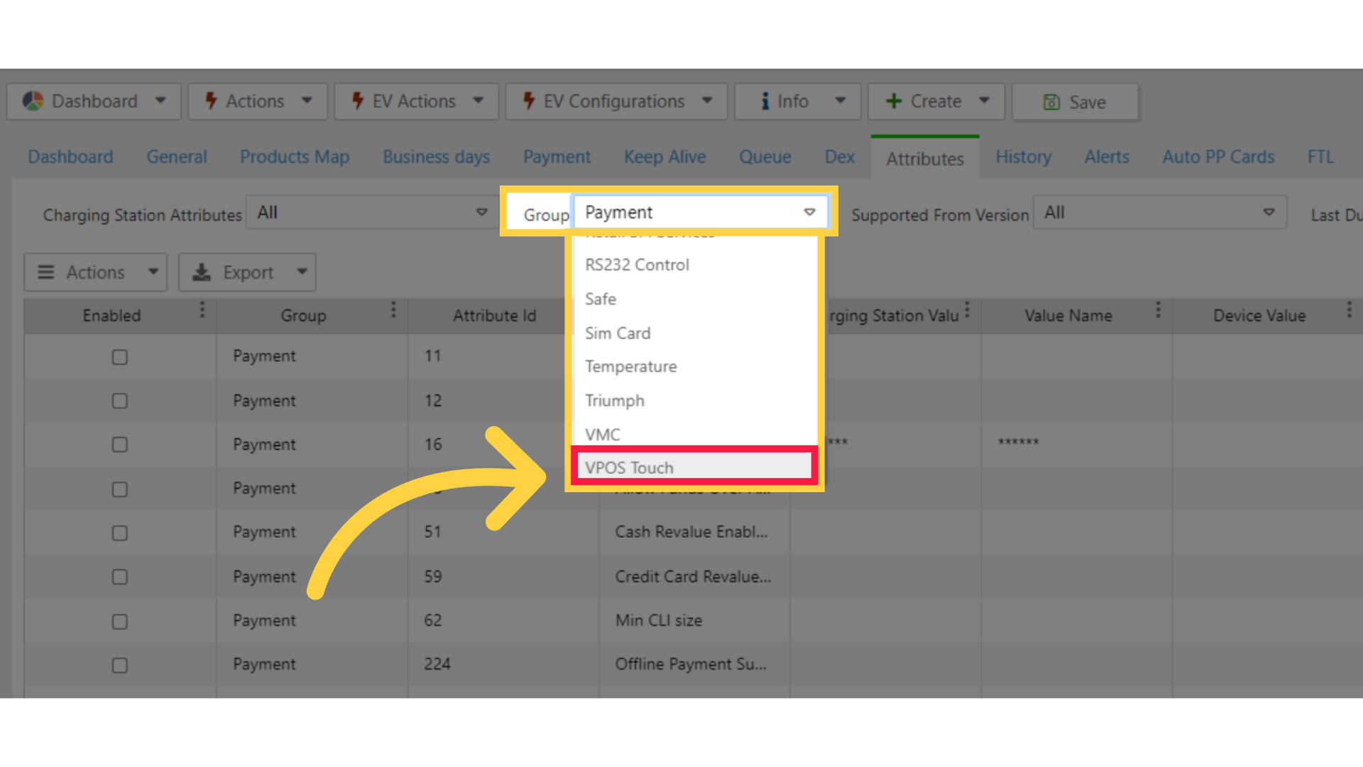Image resolution: width=1363 pixels, height=767 pixels.
Task: Enable checkbox for attribute 12
Action: point(120,401)
